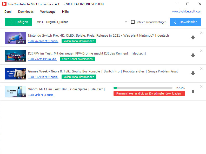Open the Hilfe menu
This screenshot has height=154, width=206.
coord(65,12)
